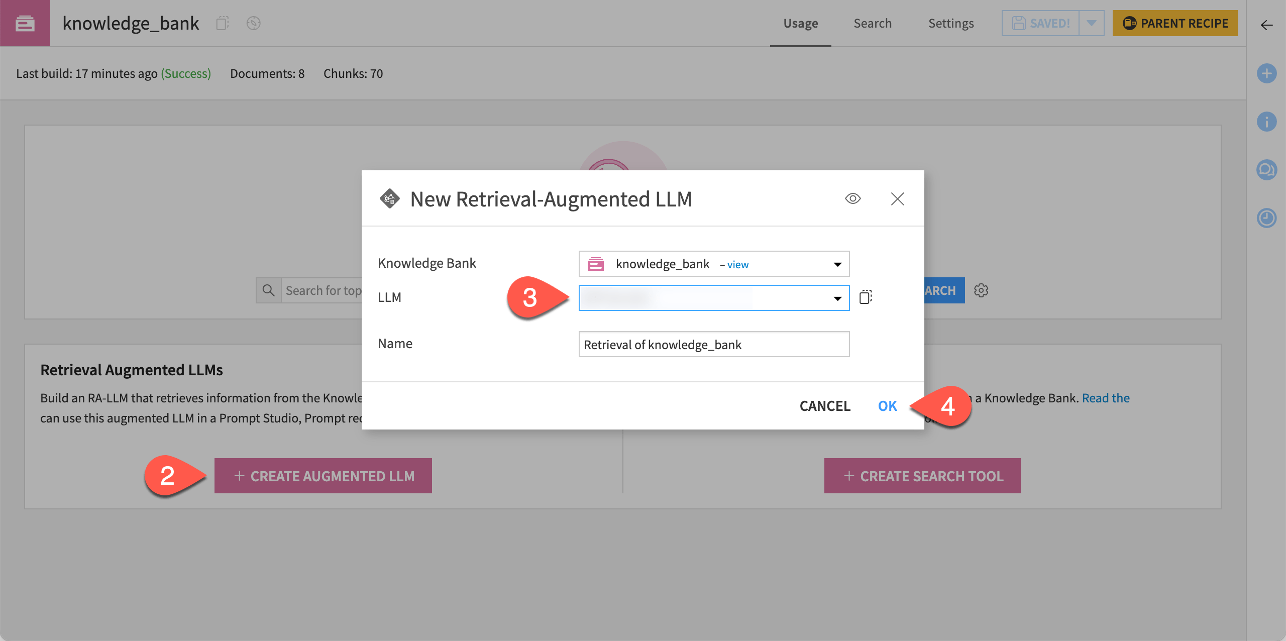Click the Name text input field
The width and height of the screenshot is (1286, 641).
[x=713, y=345]
